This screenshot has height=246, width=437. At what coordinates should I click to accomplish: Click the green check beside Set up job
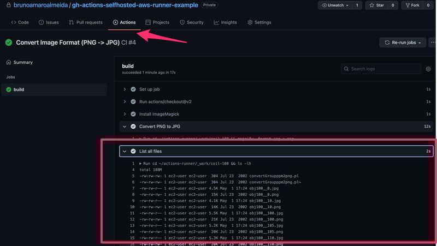click(133, 89)
